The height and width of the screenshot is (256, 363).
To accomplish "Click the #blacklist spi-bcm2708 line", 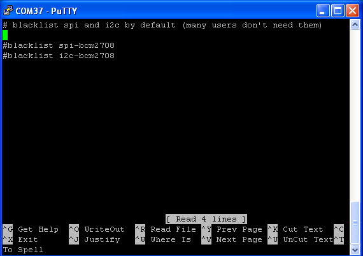I will (59, 45).
